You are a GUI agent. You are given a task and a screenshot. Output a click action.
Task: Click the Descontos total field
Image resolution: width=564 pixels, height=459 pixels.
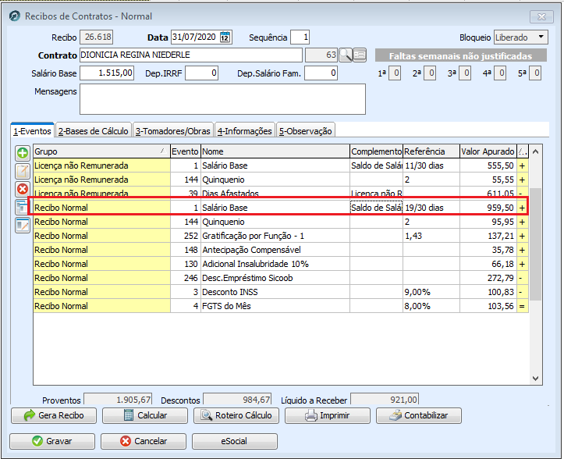[237, 399]
